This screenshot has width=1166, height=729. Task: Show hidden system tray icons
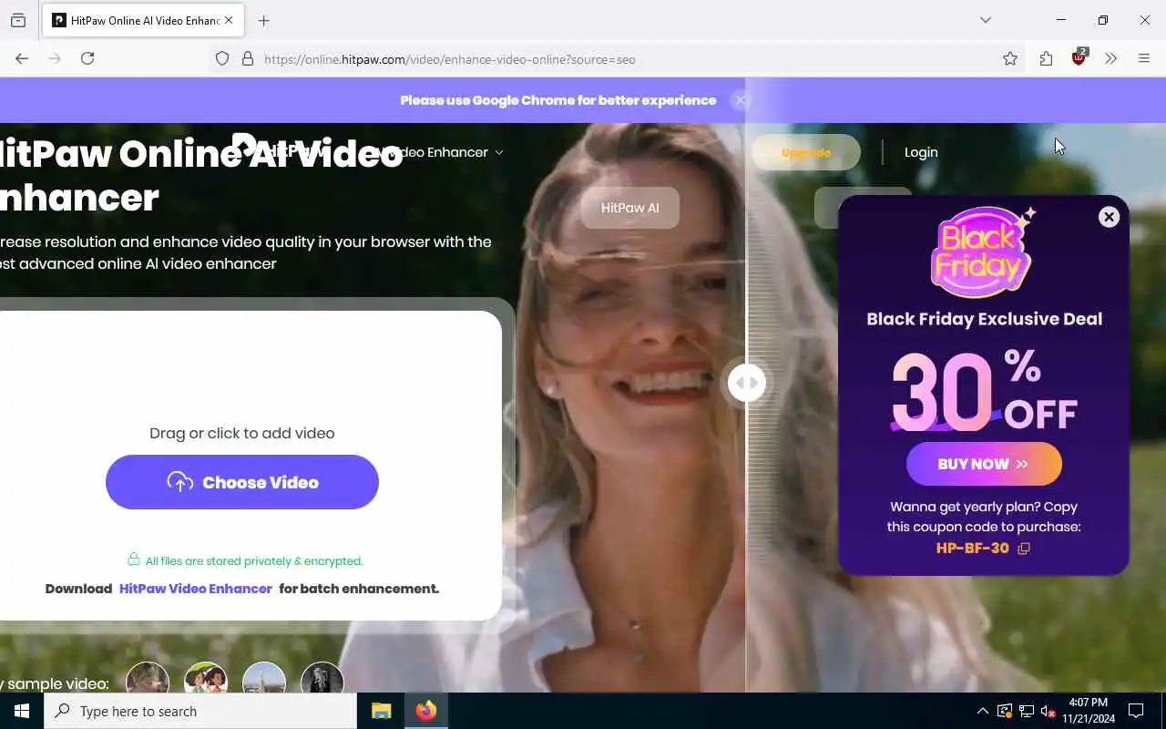tap(982, 711)
